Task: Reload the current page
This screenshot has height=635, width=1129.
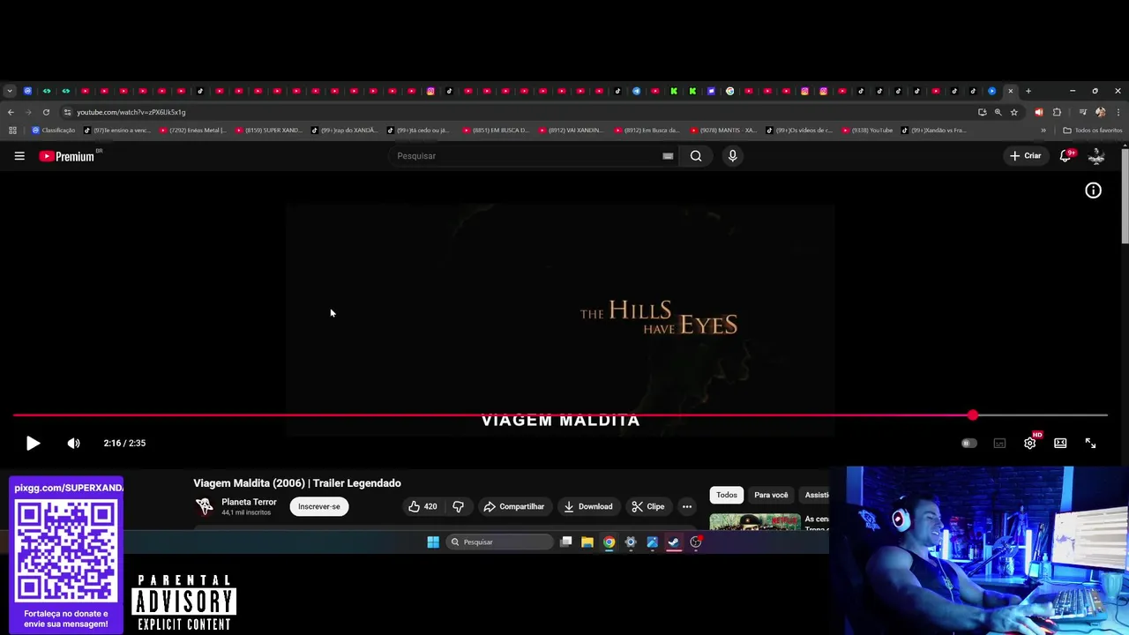Action: coord(46,112)
